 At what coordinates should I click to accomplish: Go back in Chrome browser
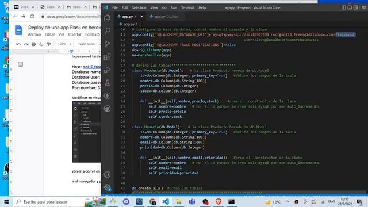tap(15, 17)
